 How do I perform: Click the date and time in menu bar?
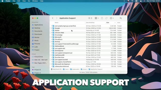pos(153,1)
